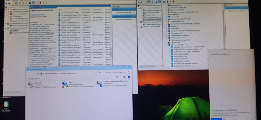This screenshot has height=120, width=261.
Task: Open Упорядочить dropdown menu
Action: tap(34, 79)
